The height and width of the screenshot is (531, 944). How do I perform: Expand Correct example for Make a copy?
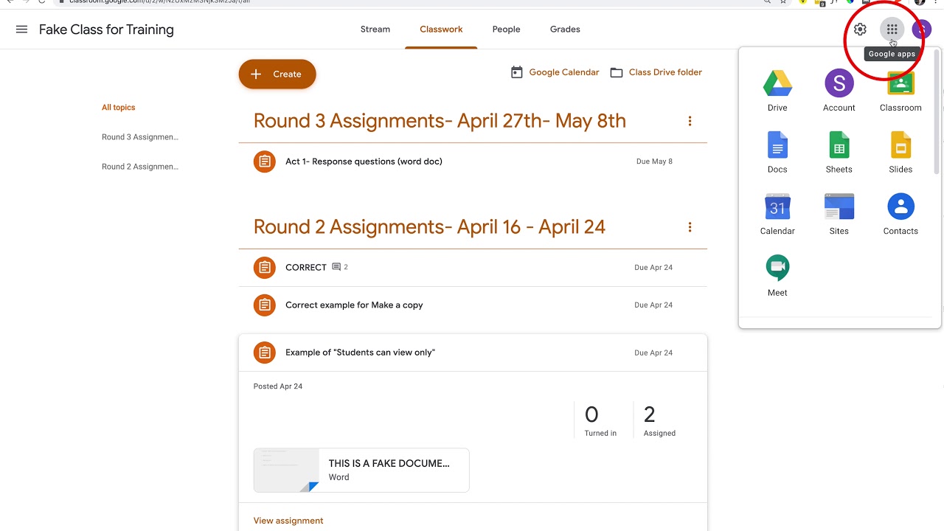point(473,305)
